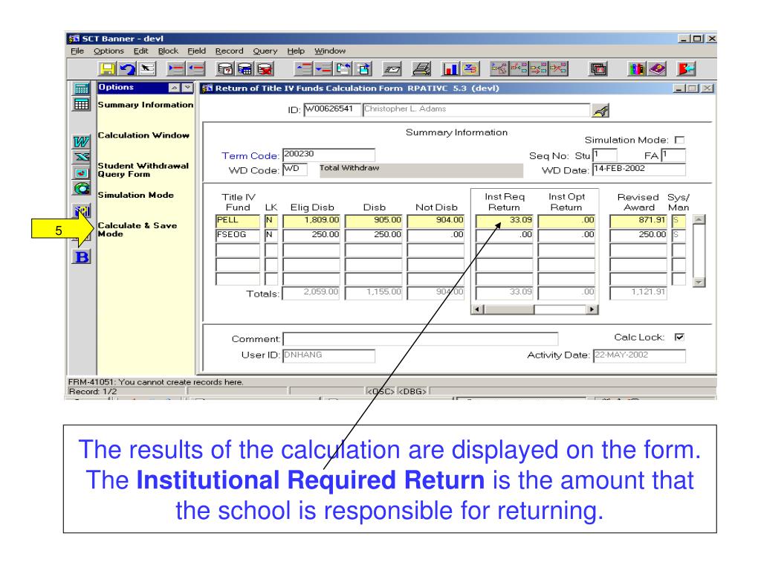Choose Calculate & Save Mode option
This screenshot has width=761, height=571.
pyautogui.click(x=137, y=230)
